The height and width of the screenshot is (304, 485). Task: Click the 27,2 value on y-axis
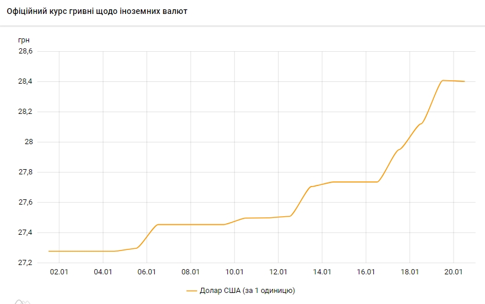(26, 263)
